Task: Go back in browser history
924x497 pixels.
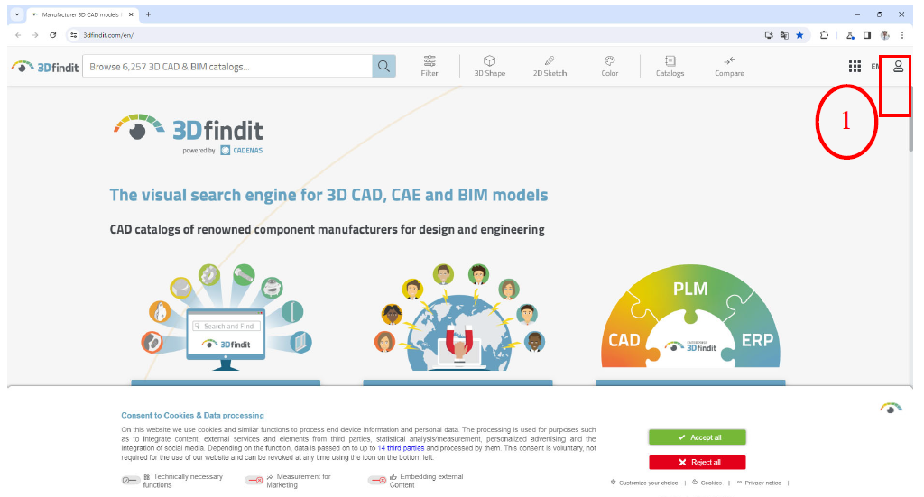Action: pyautogui.click(x=18, y=35)
